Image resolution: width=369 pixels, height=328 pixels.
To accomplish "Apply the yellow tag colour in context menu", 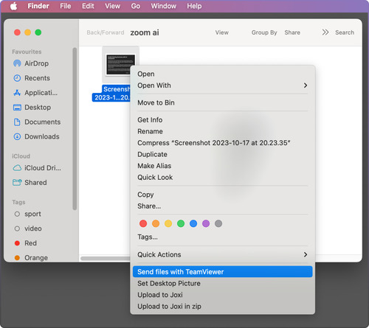I will [x=168, y=223].
